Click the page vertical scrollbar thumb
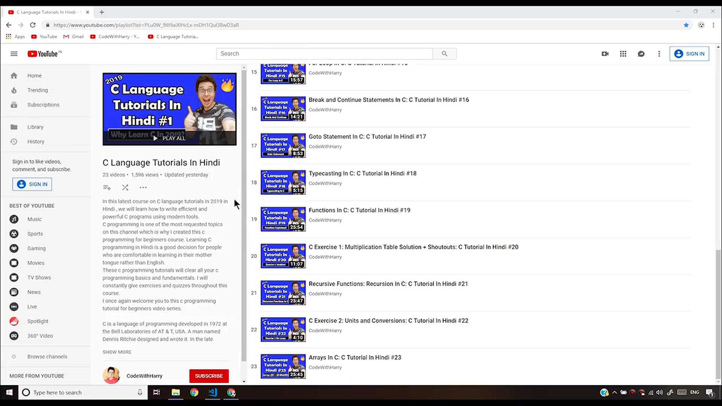 [x=718, y=314]
